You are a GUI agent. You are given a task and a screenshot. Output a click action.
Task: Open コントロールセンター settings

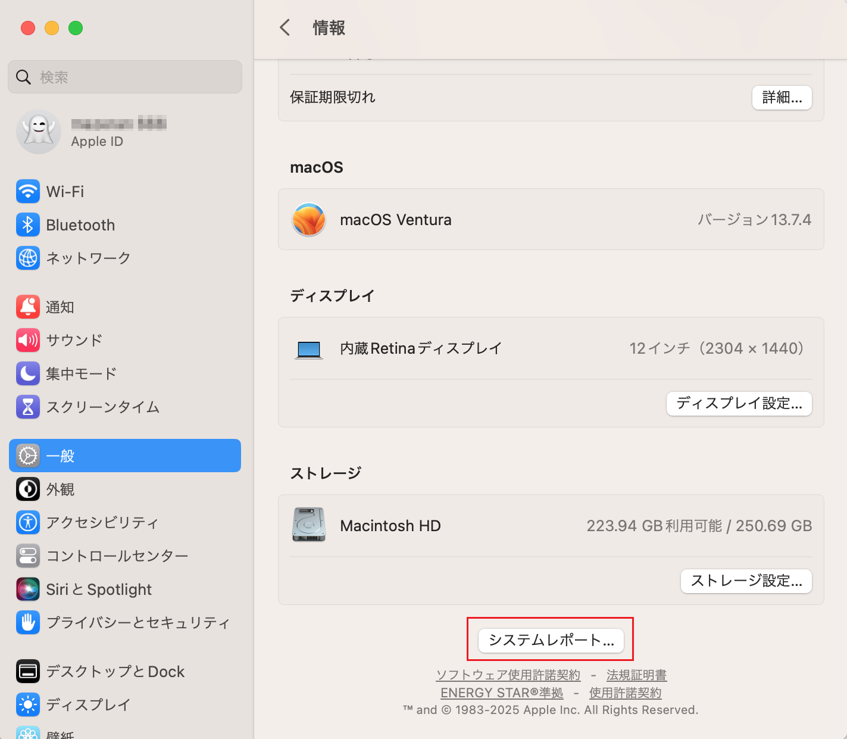pos(117,556)
